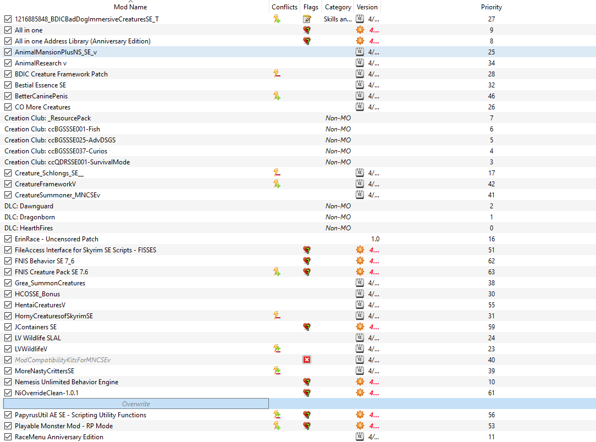
Task: Sort list by Mod Name column
Action: point(130,7)
